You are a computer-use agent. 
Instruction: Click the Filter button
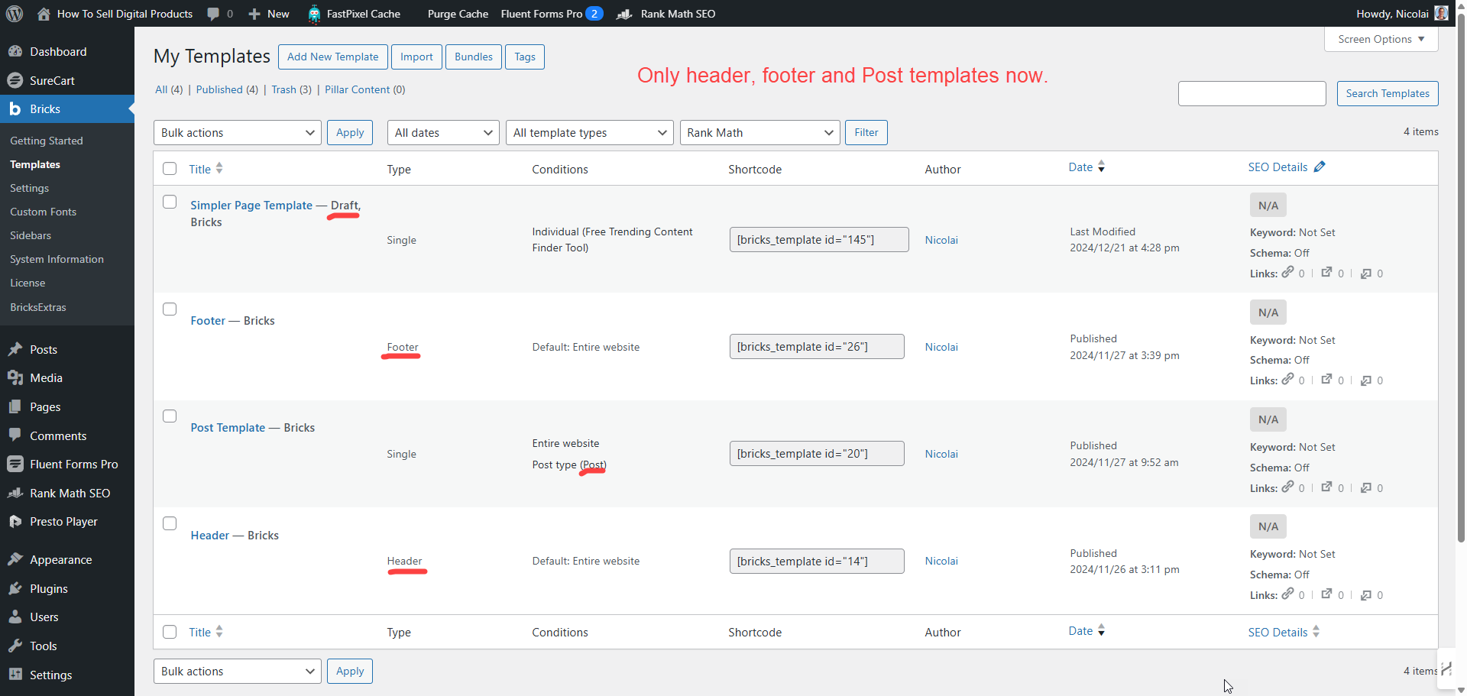[x=866, y=132]
